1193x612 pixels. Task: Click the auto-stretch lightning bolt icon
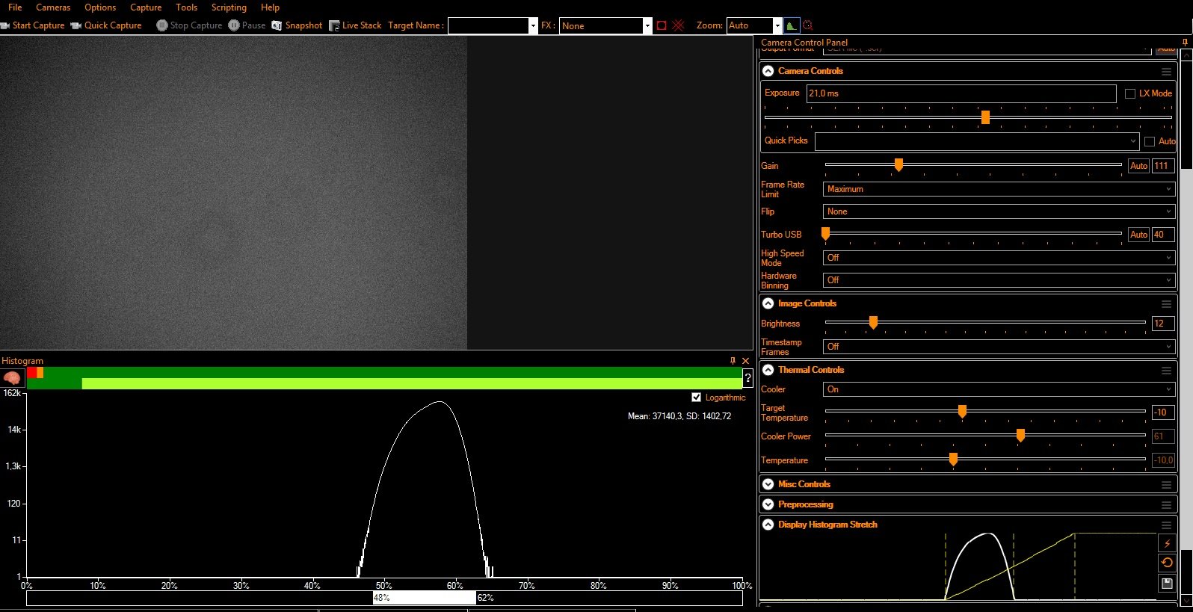pyautogui.click(x=1167, y=543)
